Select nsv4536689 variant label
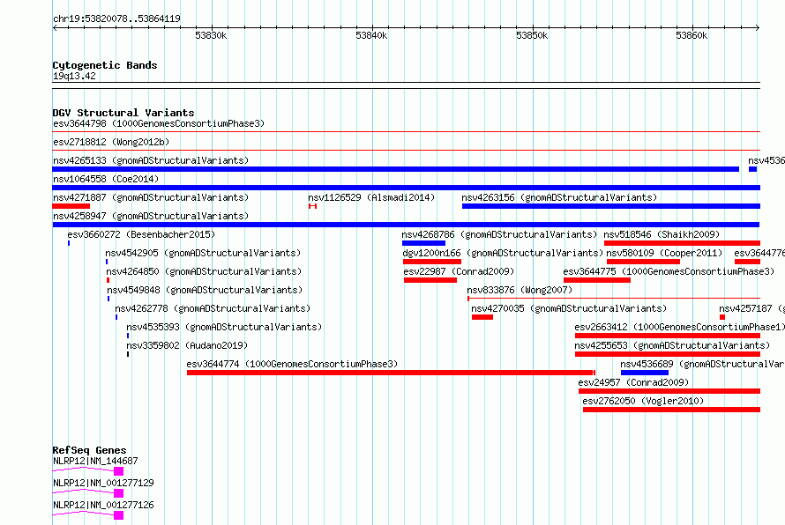This screenshot has height=525, width=785. (702, 364)
